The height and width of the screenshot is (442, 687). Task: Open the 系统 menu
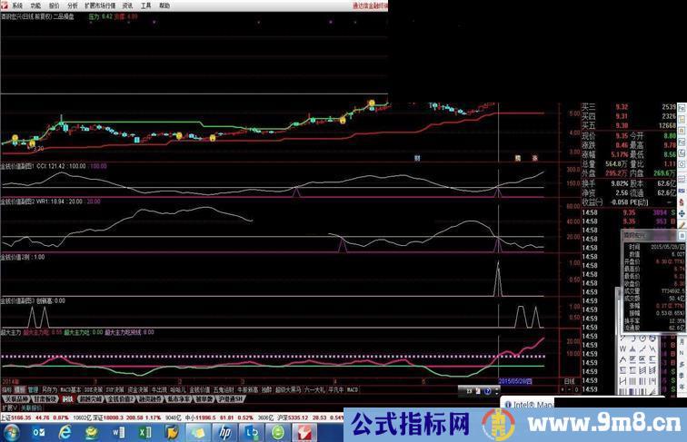[x=17, y=5]
